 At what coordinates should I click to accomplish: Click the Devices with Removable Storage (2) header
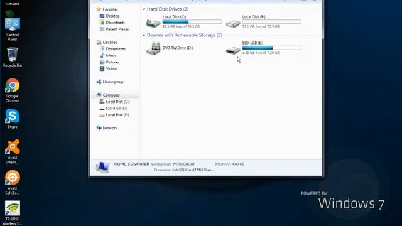click(x=185, y=35)
